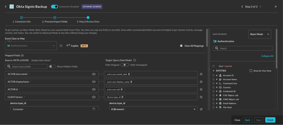Click info icon beside Event Class dropdown
The width and height of the screenshot is (283, 125).
click(61, 46)
